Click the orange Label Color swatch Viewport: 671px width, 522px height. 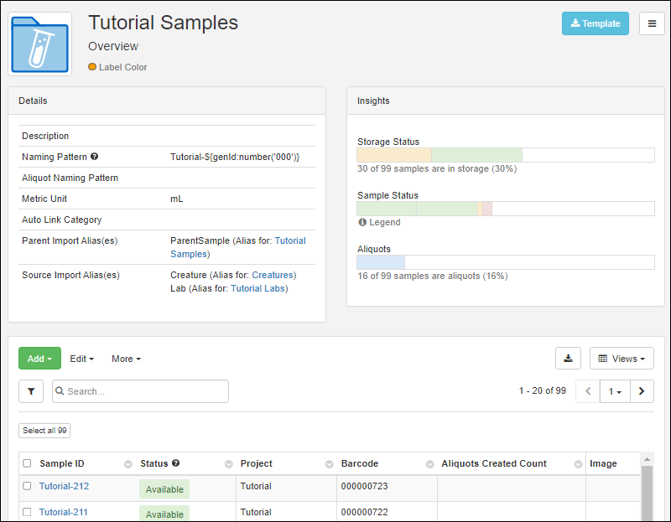tap(92, 67)
